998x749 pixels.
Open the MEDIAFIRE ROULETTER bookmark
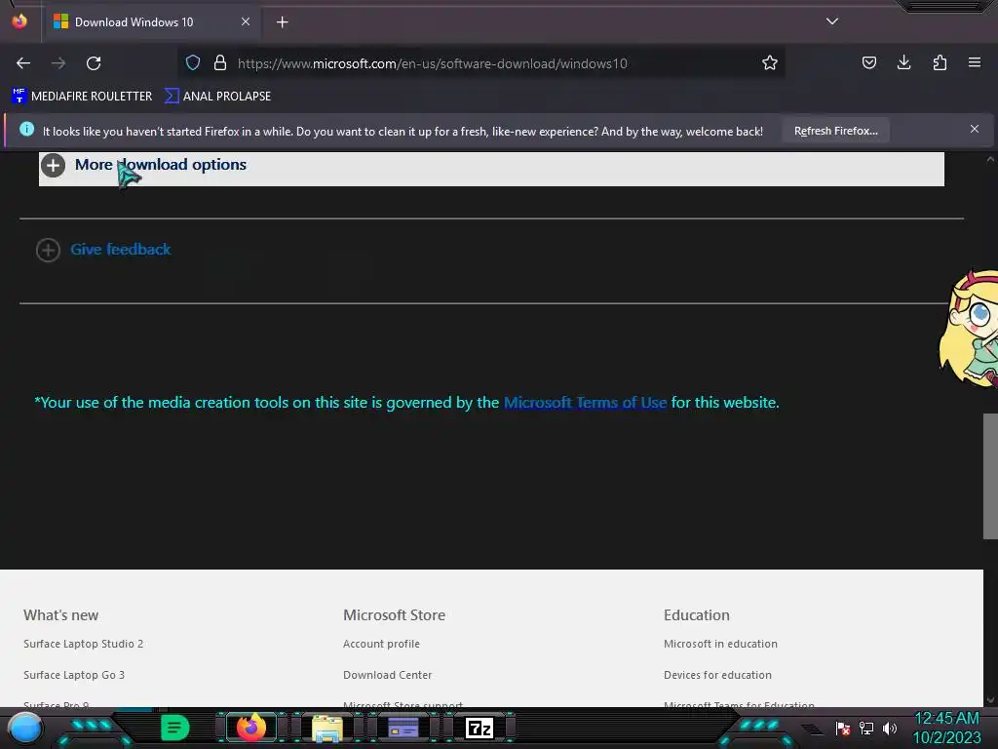click(x=82, y=97)
